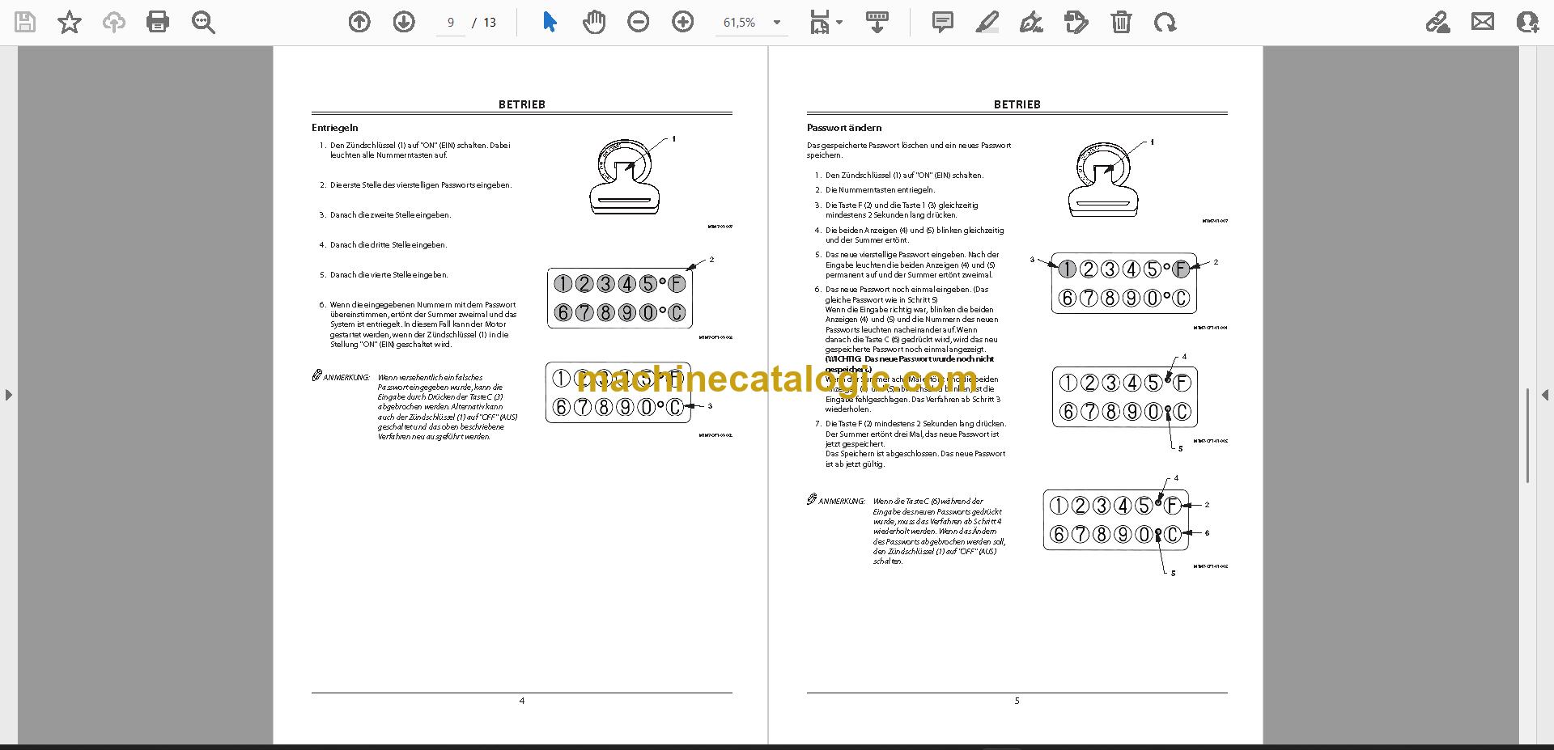Print the document using printer icon
This screenshot has height=750, width=1554.
pos(158,22)
